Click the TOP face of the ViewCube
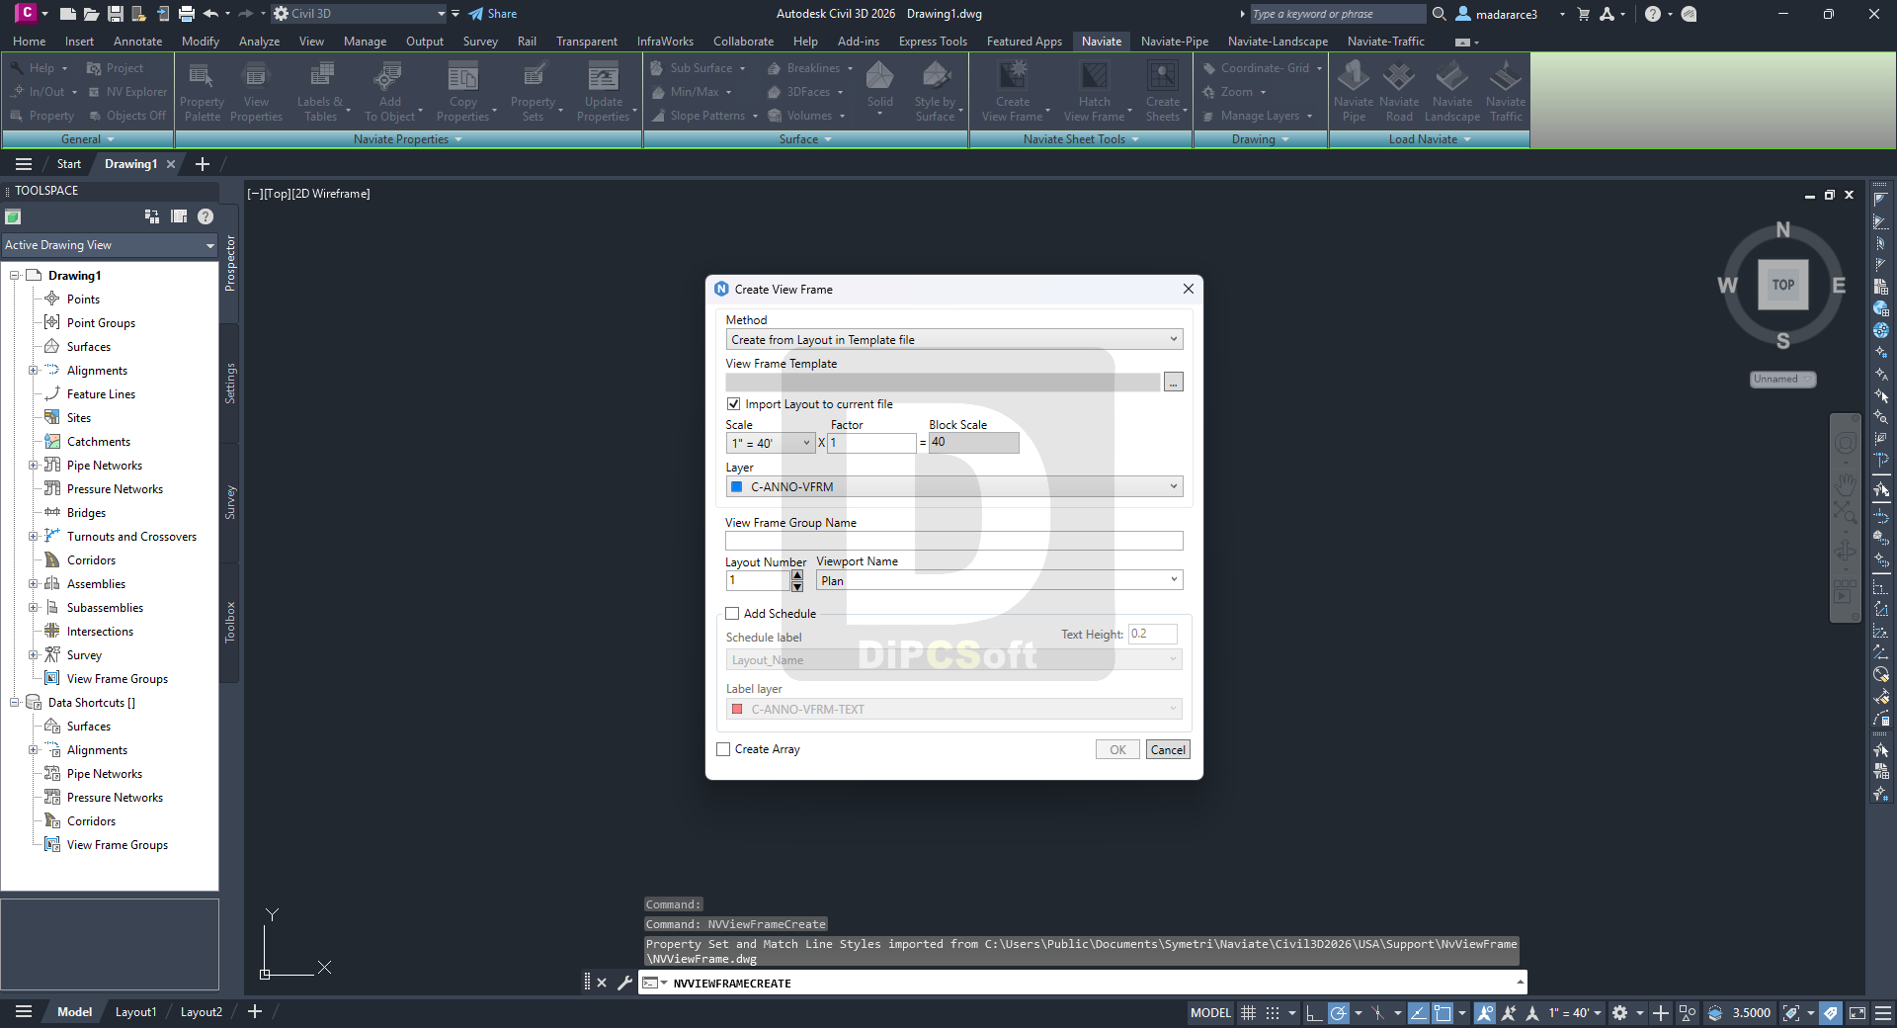 pos(1782,285)
